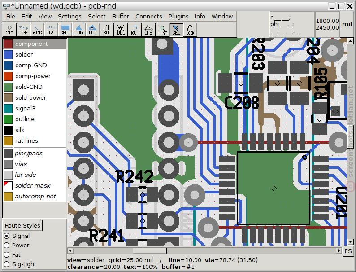Select the solder layer name
The width and height of the screenshot is (356, 272).
tap(24, 55)
